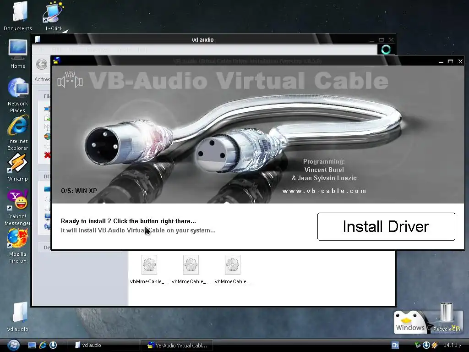Click the Winamp lightning tray icon
The height and width of the screenshot is (352, 469).
pos(435,345)
